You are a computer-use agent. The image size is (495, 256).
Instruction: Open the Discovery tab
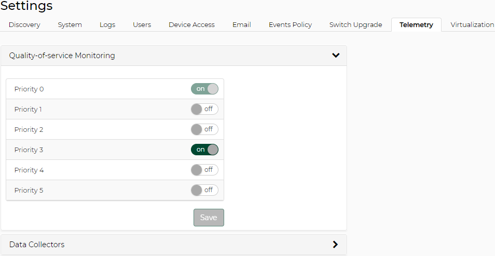tap(24, 25)
